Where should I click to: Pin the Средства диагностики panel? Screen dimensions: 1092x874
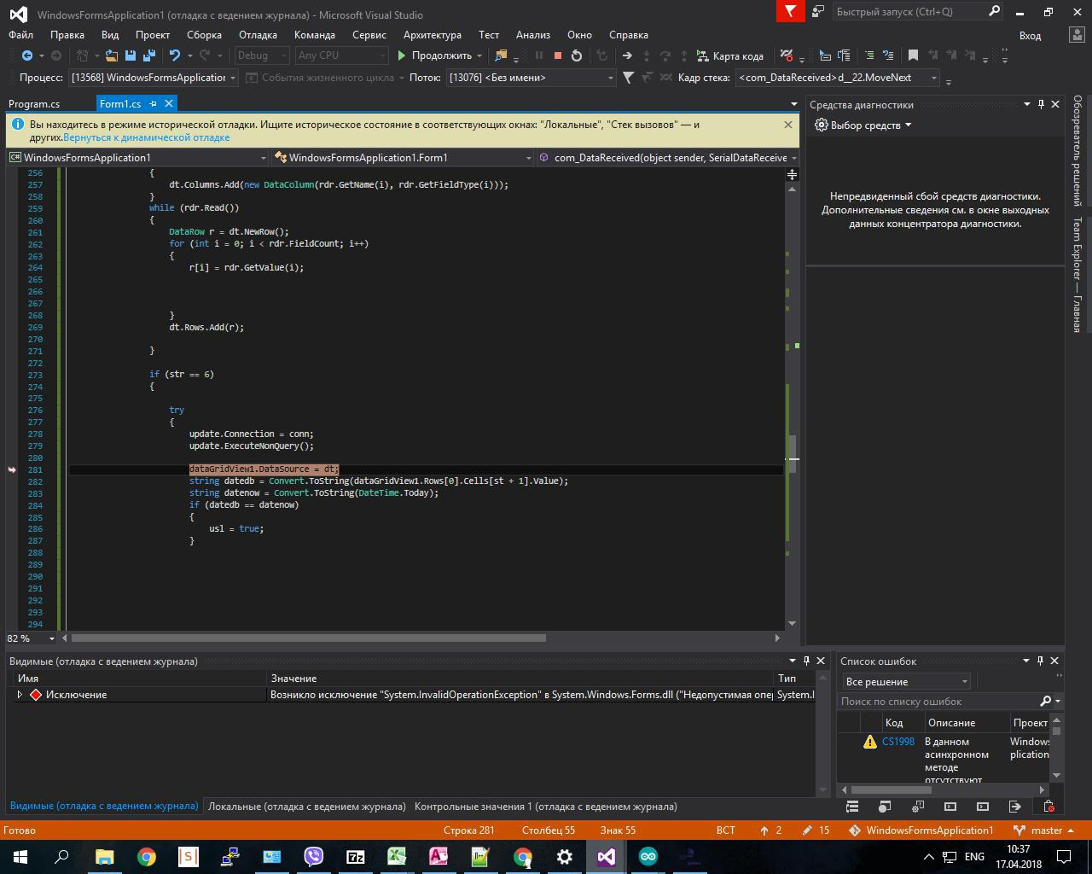(1041, 104)
